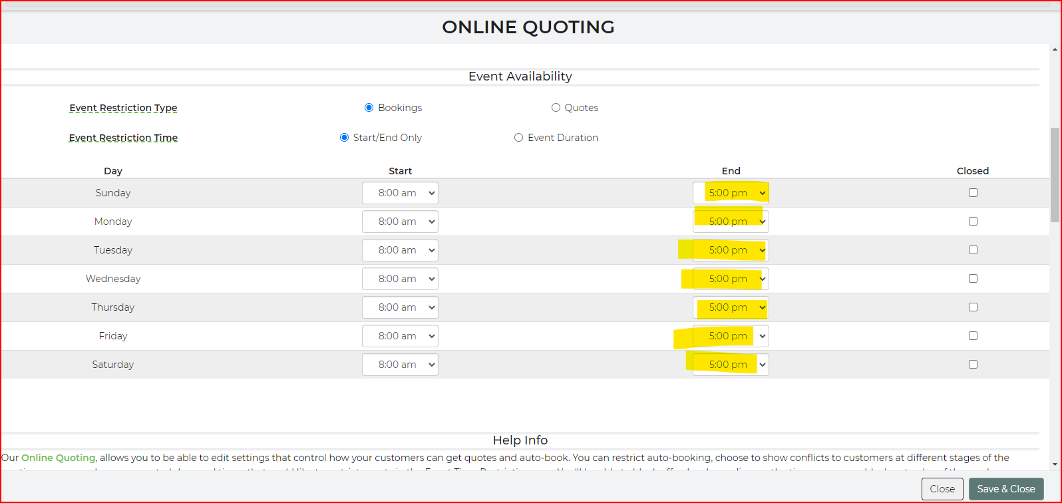
Task: Open Monday end time dropdown
Action: click(x=731, y=222)
